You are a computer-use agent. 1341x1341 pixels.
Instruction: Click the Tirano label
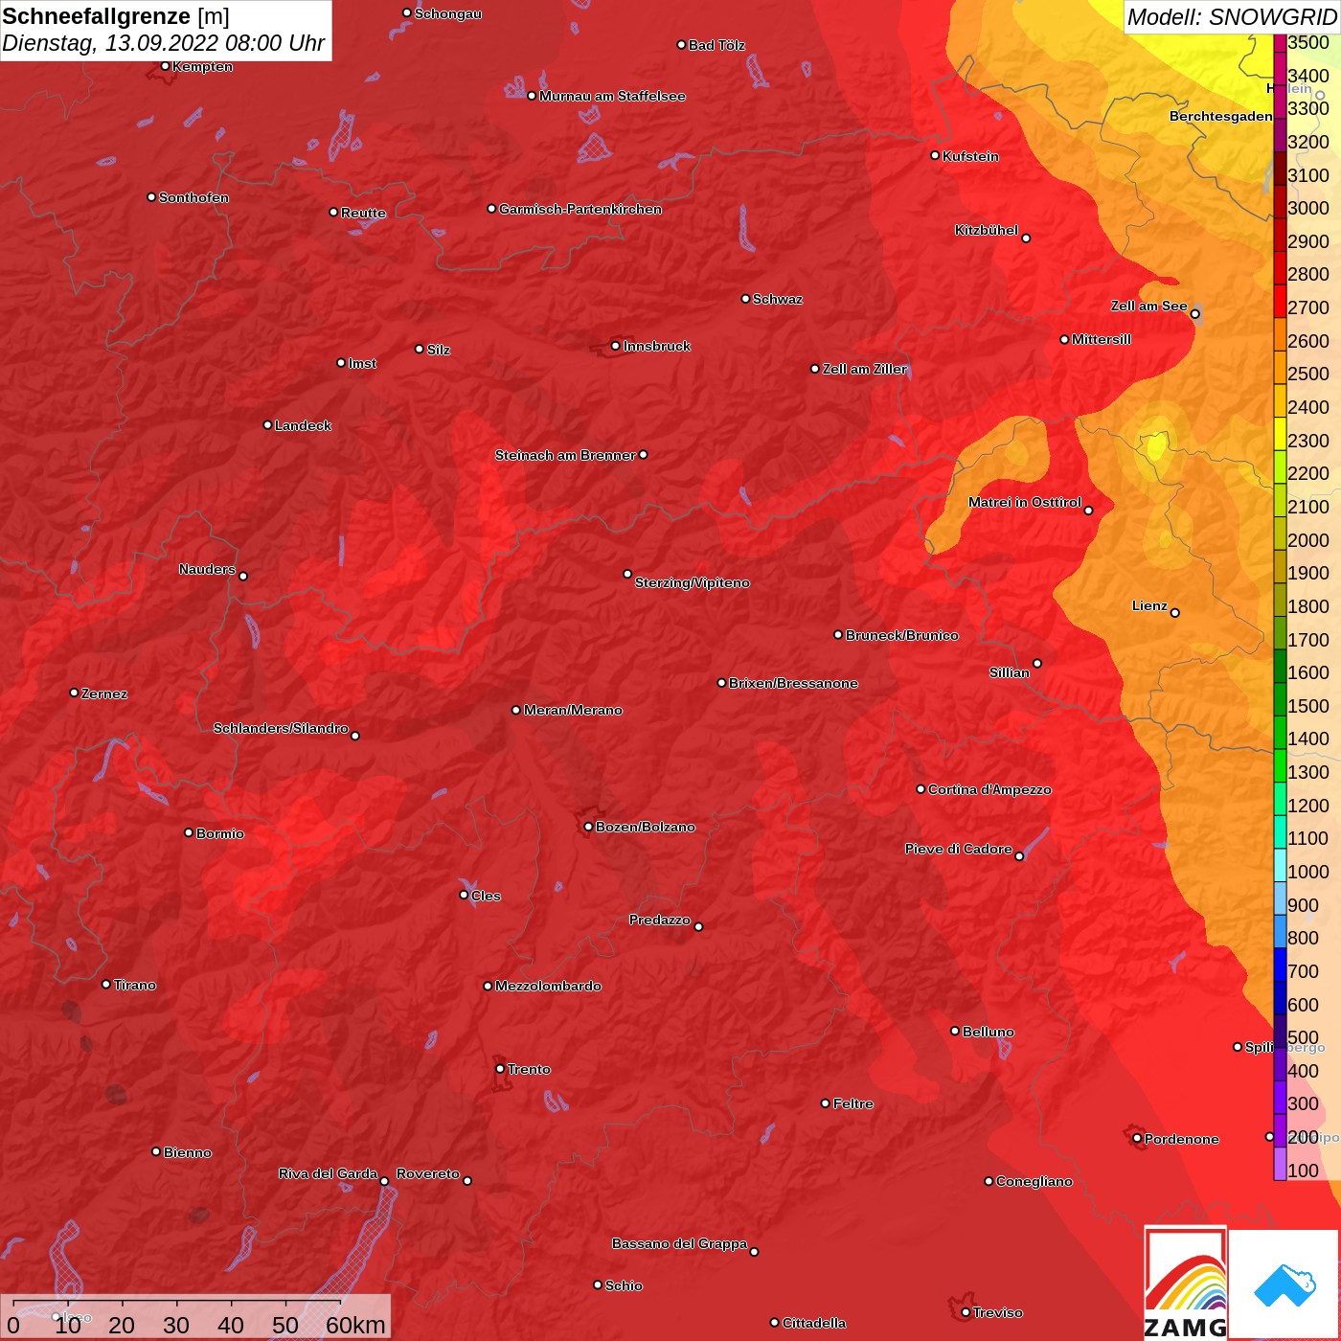click(x=134, y=985)
